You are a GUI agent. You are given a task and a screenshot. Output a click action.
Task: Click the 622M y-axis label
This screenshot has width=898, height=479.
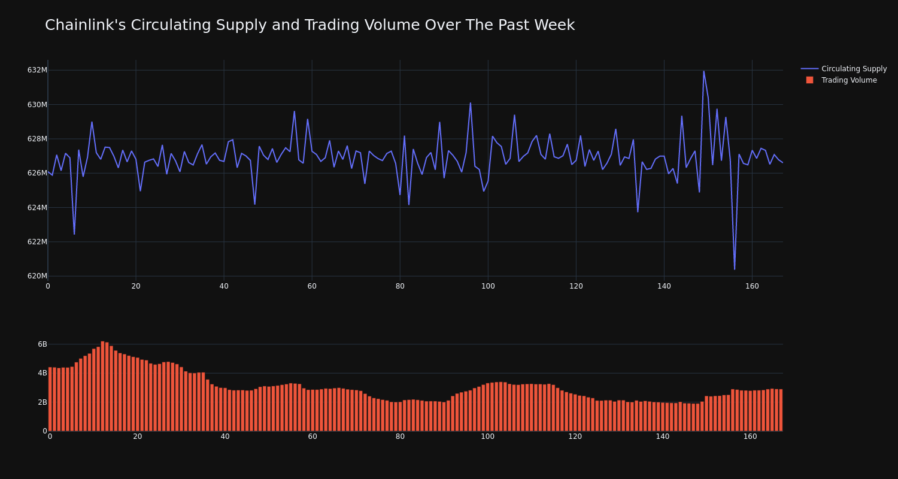[37, 242]
